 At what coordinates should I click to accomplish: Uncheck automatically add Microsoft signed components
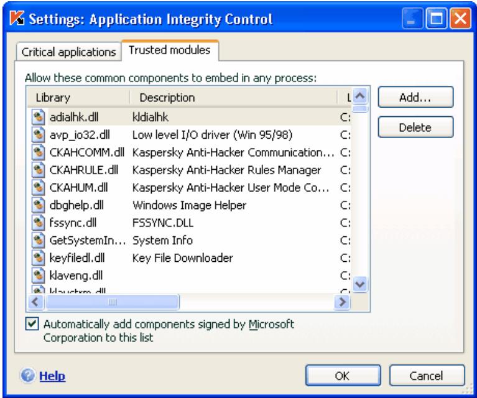(x=32, y=324)
